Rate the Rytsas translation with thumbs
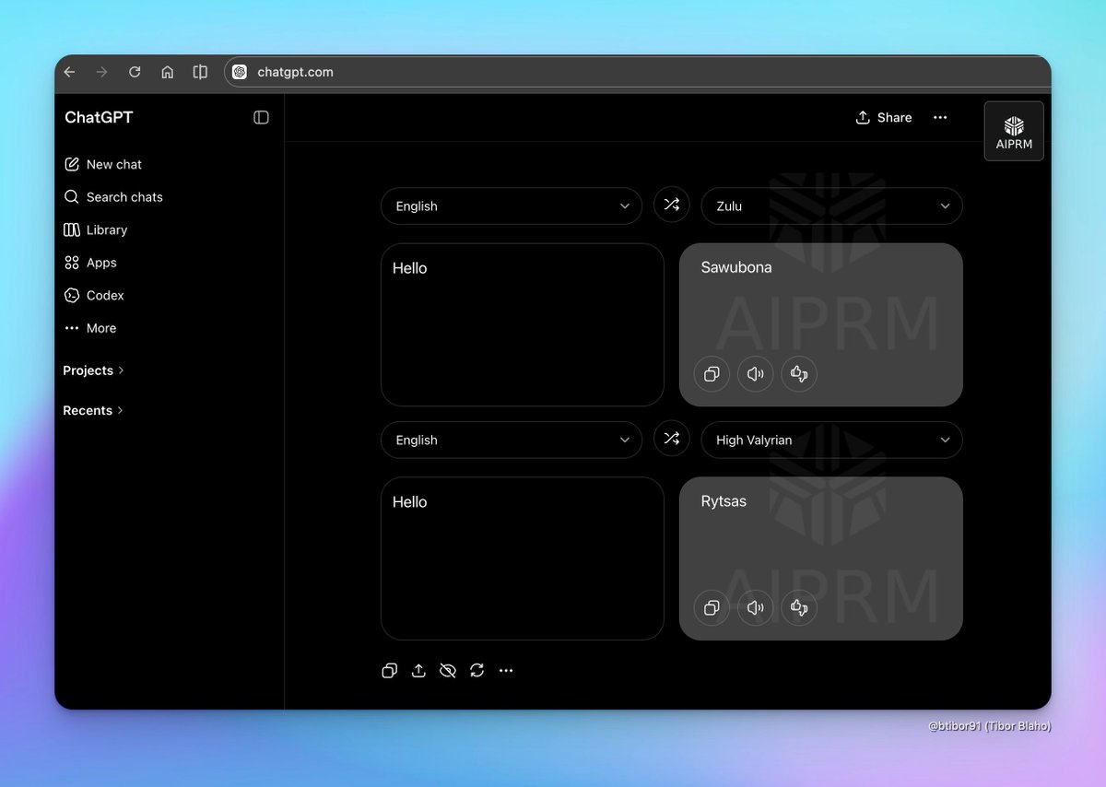This screenshot has height=787, width=1106. [x=799, y=608]
